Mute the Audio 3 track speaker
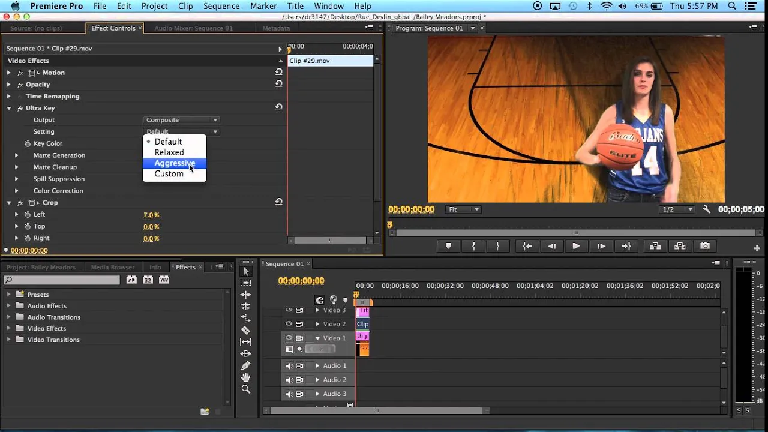Viewport: 768px width, 432px height. (x=289, y=394)
